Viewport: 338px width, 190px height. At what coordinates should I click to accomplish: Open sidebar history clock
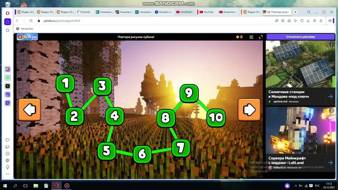8,154
